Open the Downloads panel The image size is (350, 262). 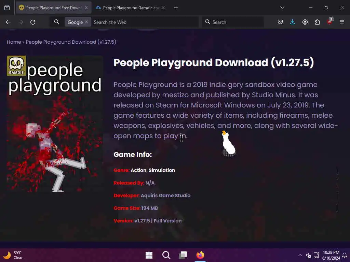293,22
